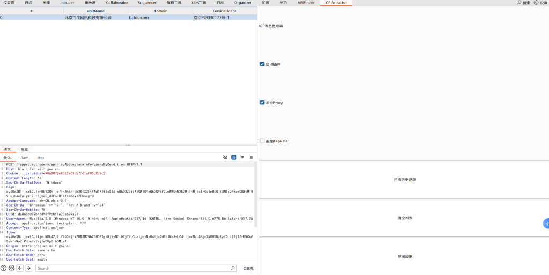Click the blue floating arrow at right edge

tap(546, 224)
